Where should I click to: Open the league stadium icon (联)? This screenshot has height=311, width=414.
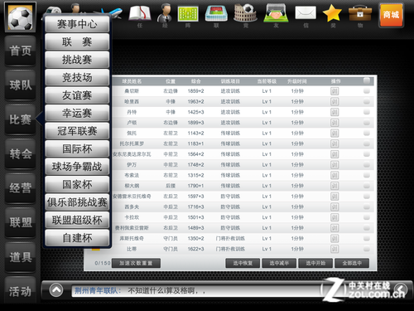pos(216,13)
